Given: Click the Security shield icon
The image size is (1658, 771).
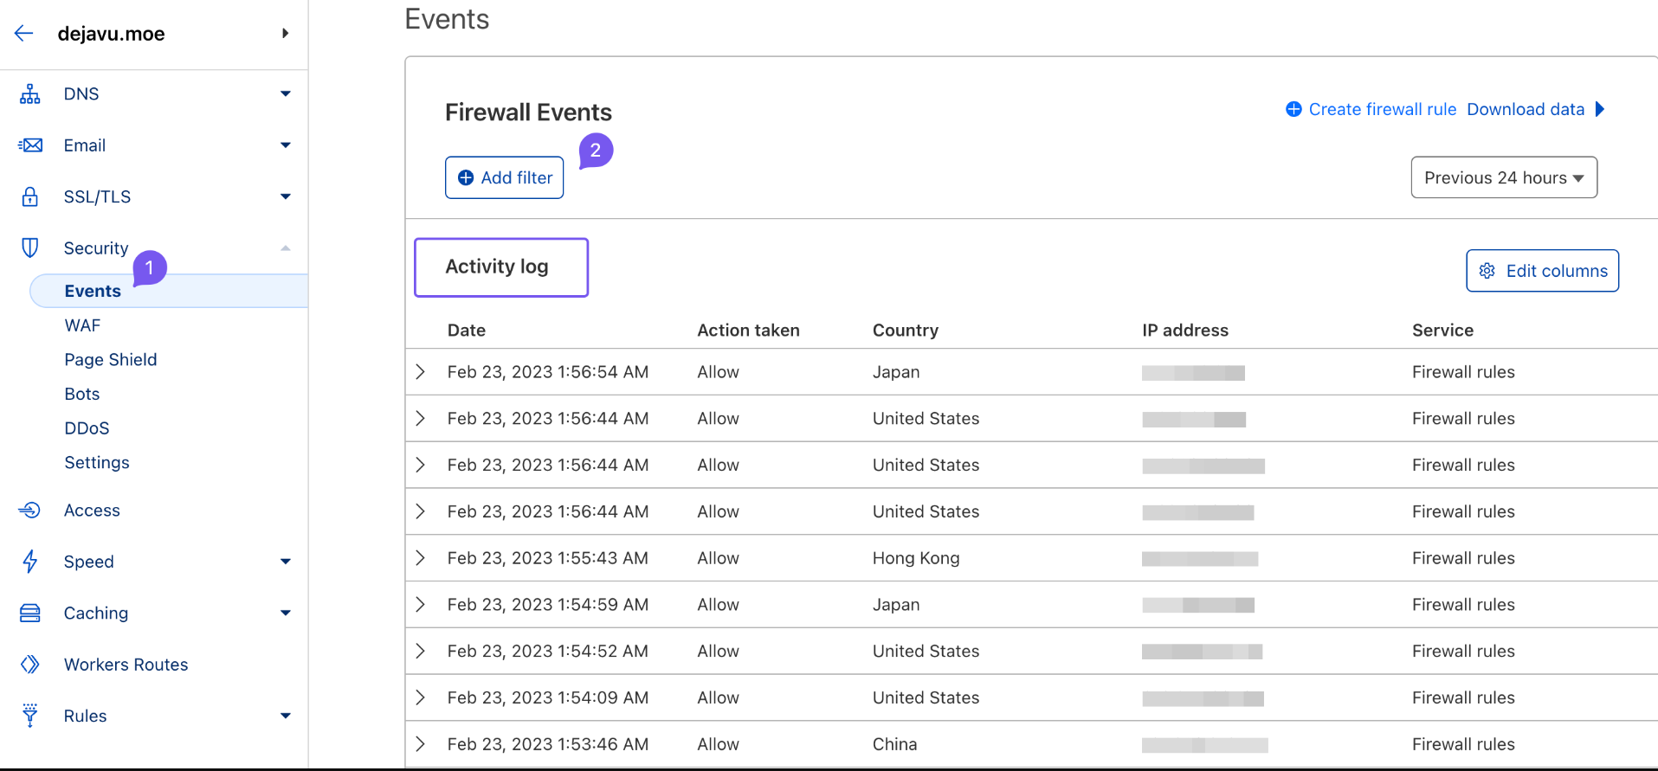Looking at the screenshot, I should 30,248.
